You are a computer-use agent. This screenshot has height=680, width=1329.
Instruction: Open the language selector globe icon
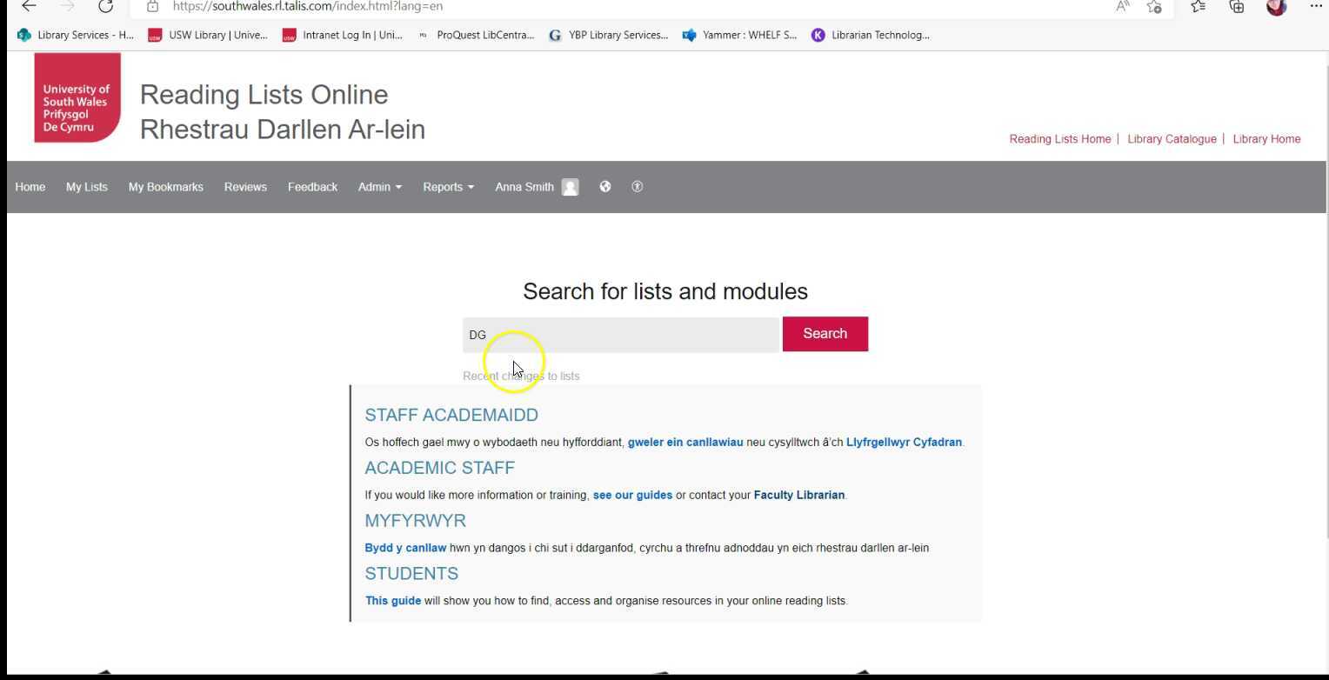(x=605, y=186)
